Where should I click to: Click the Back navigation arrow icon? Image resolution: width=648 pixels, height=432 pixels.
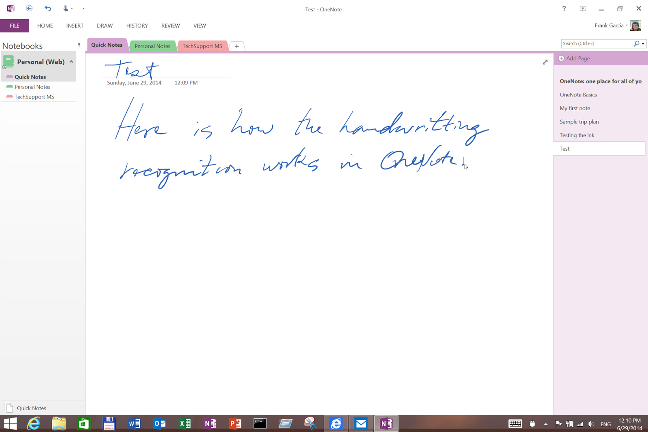tap(29, 8)
